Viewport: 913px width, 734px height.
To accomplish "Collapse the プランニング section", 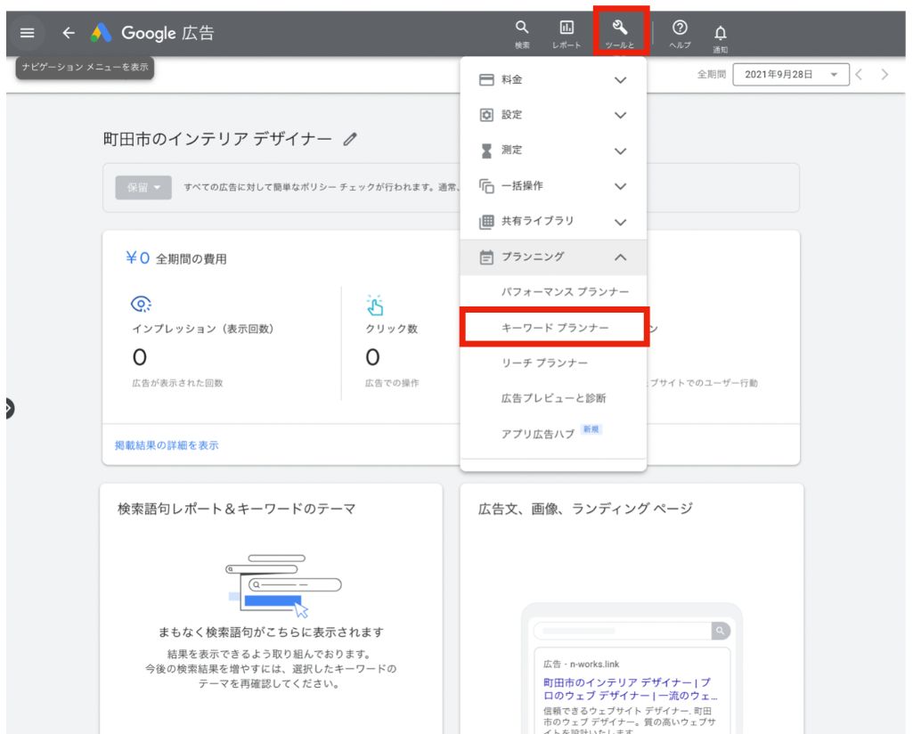I will [619, 257].
